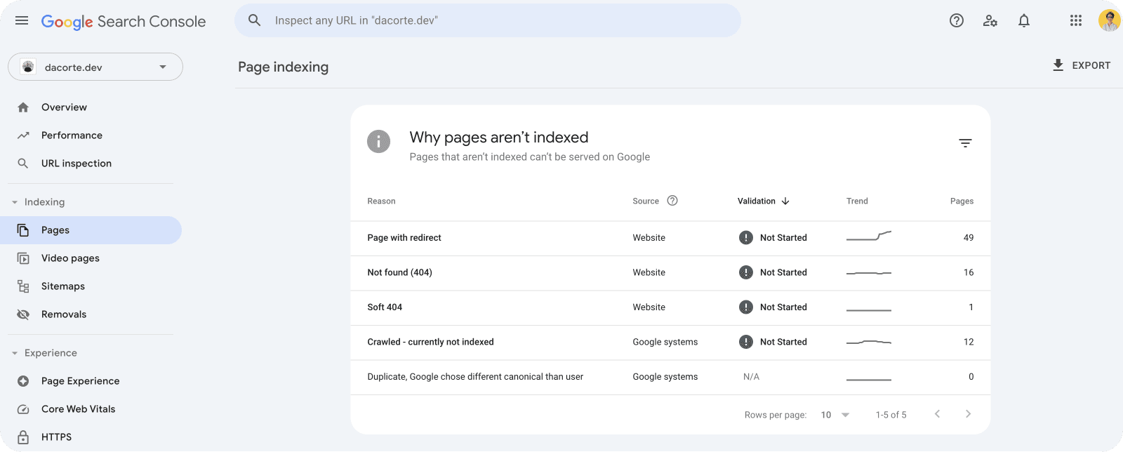Open the Google apps grid

[x=1075, y=21]
